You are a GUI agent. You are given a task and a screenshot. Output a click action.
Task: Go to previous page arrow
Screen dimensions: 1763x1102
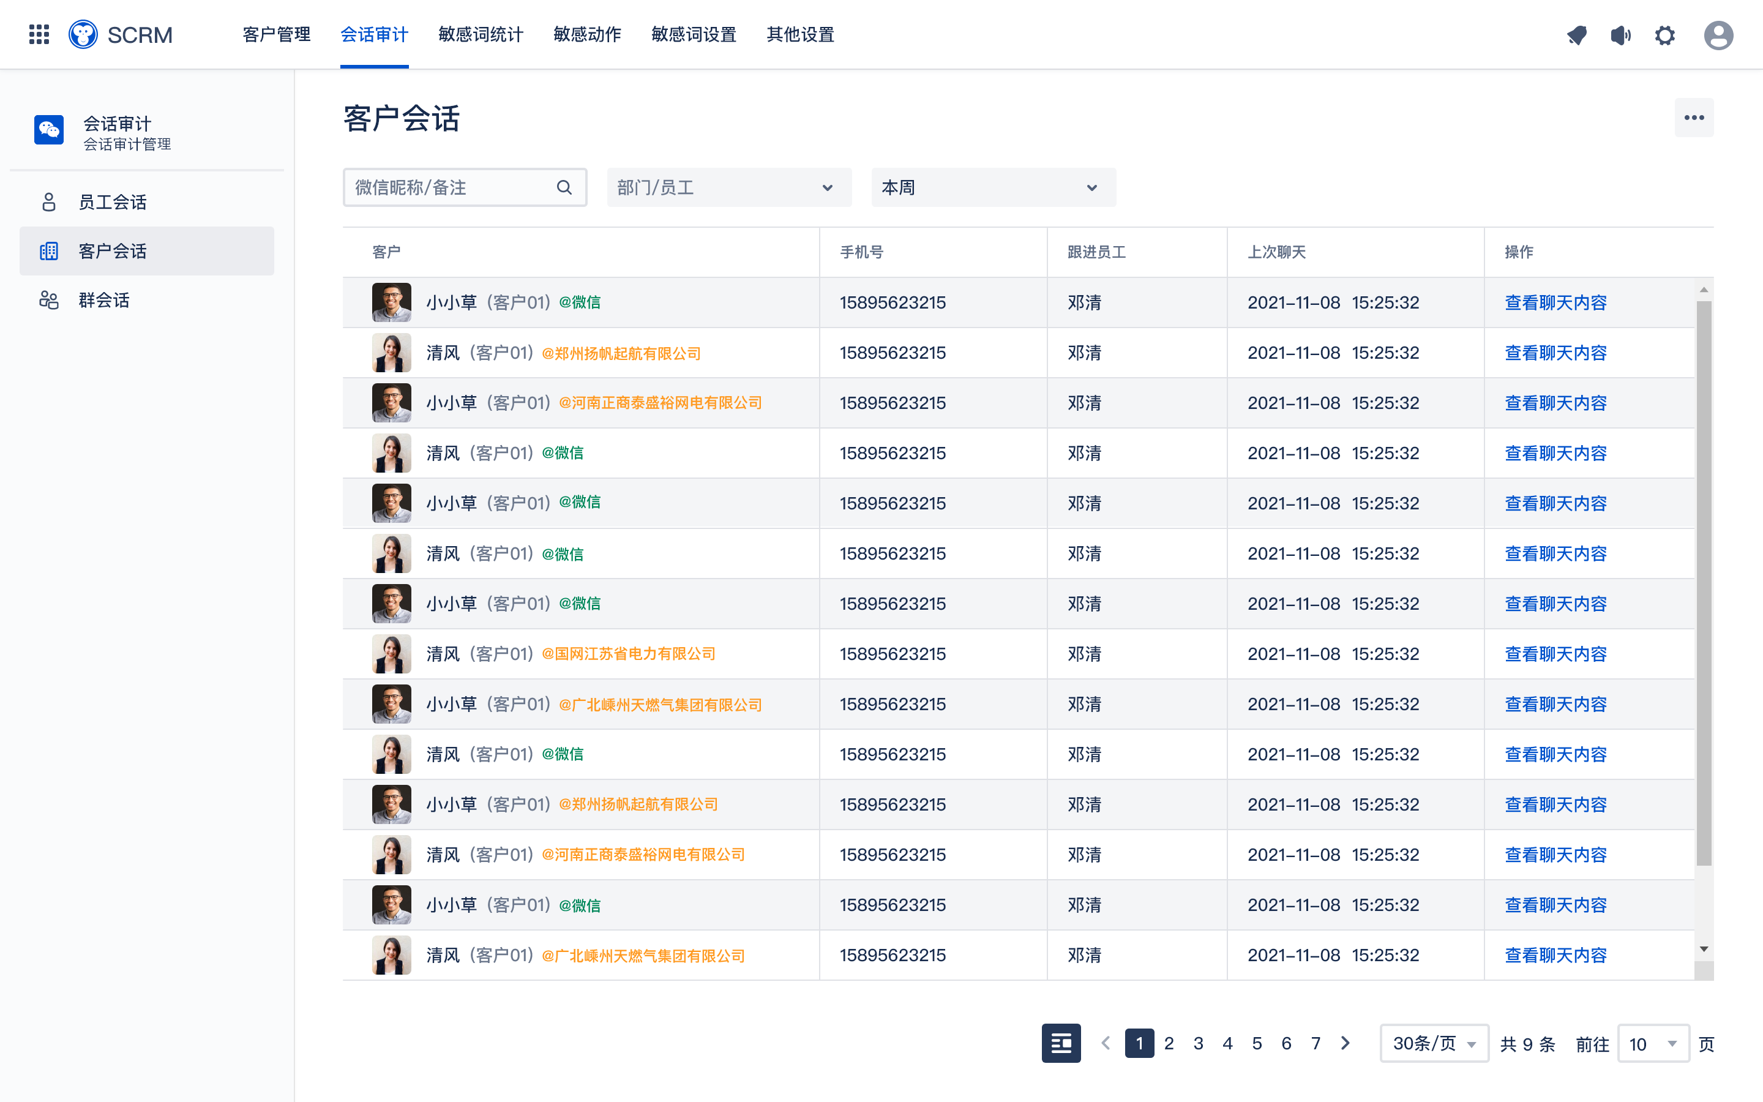click(x=1105, y=1043)
